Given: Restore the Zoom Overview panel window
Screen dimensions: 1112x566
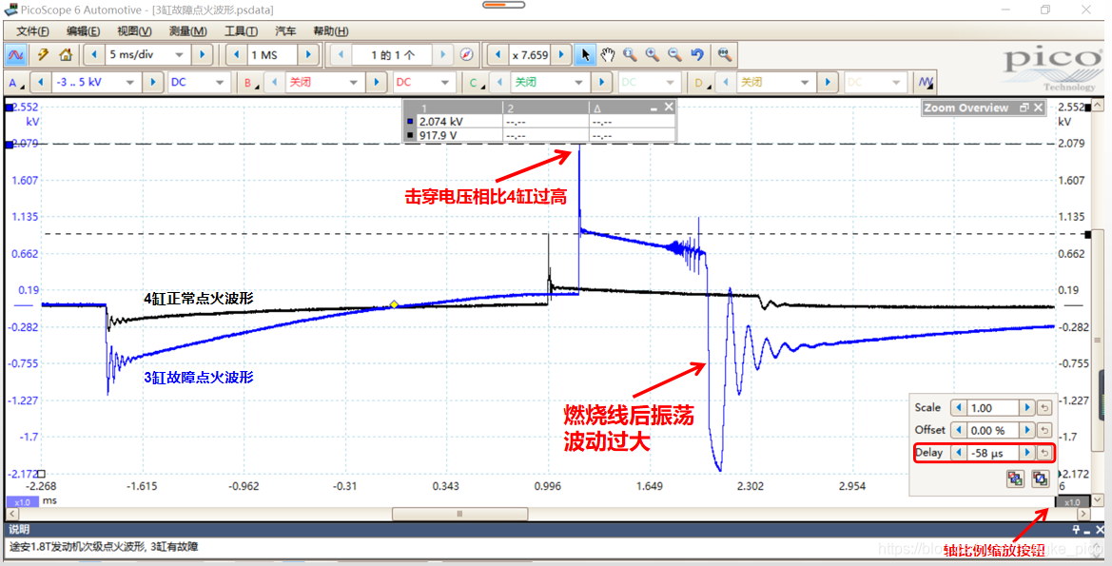Looking at the screenshot, I should [x=1024, y=107].
